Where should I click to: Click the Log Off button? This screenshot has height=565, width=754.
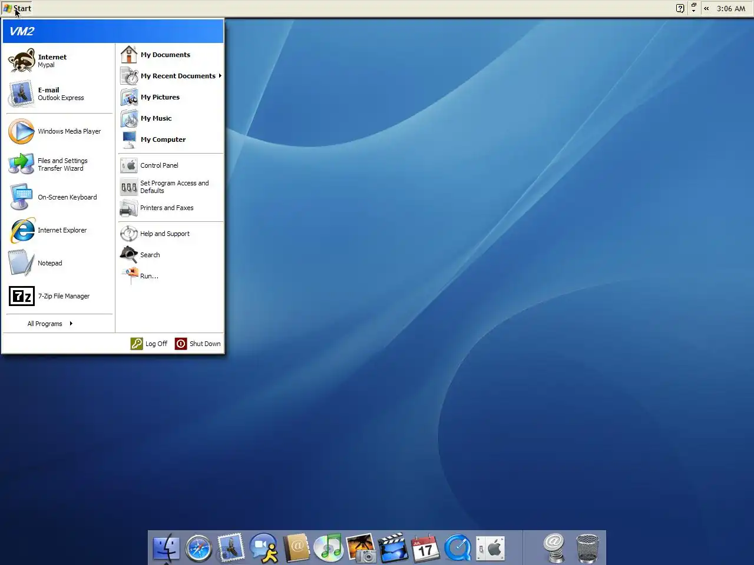click(149, 344)
